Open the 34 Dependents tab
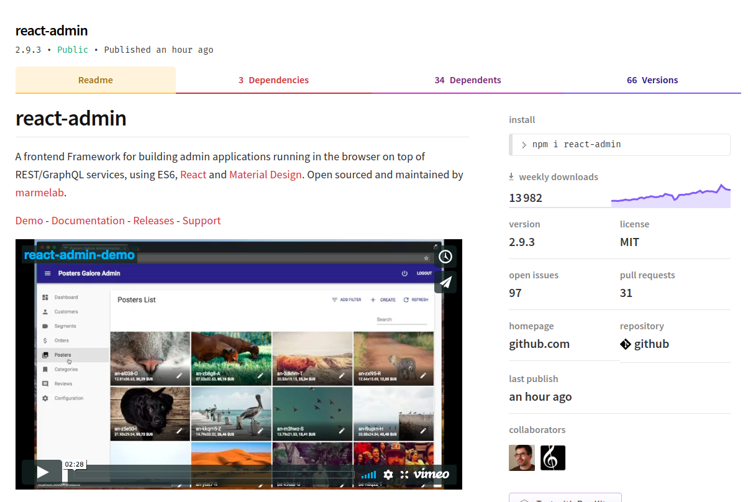 (x=468, y=80)
